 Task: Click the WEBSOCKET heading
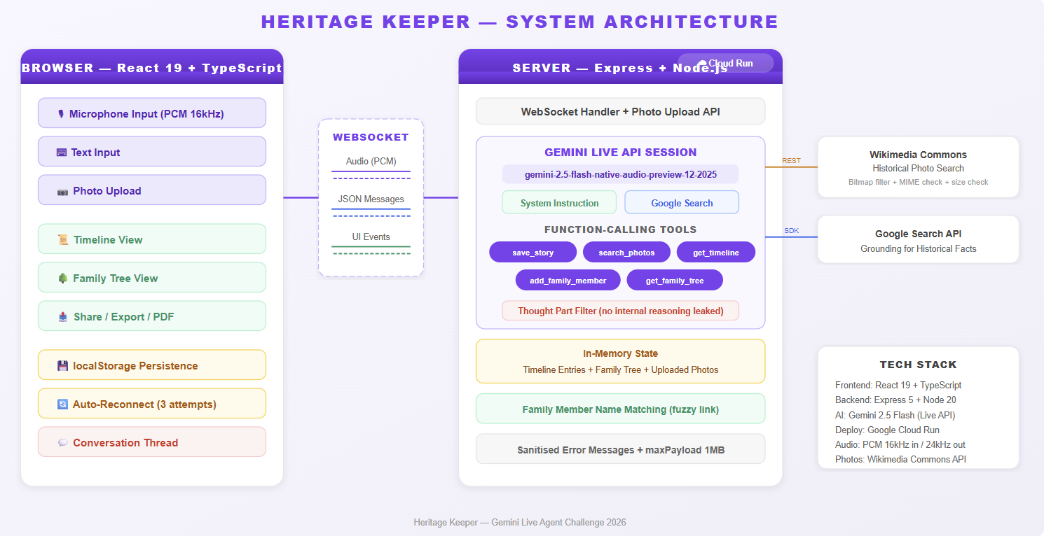[371, 137]
